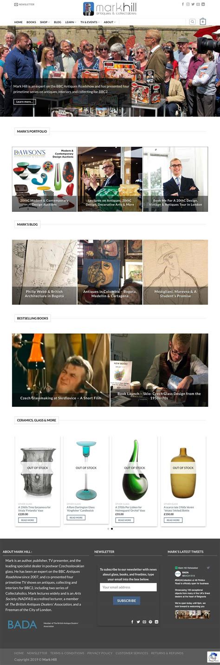Open LinkedIn icon in top header

coord(203,4)
